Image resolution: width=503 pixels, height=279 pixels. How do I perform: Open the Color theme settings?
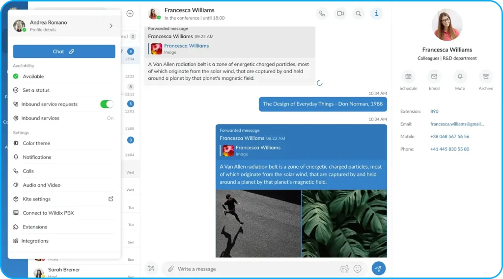(36, 143)
